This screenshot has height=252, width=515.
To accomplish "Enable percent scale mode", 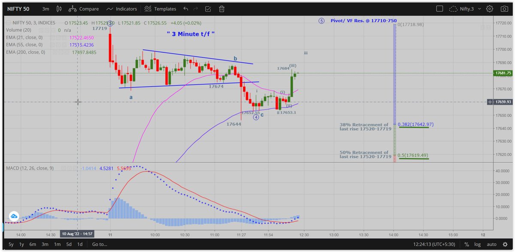I will coord(466,244).
